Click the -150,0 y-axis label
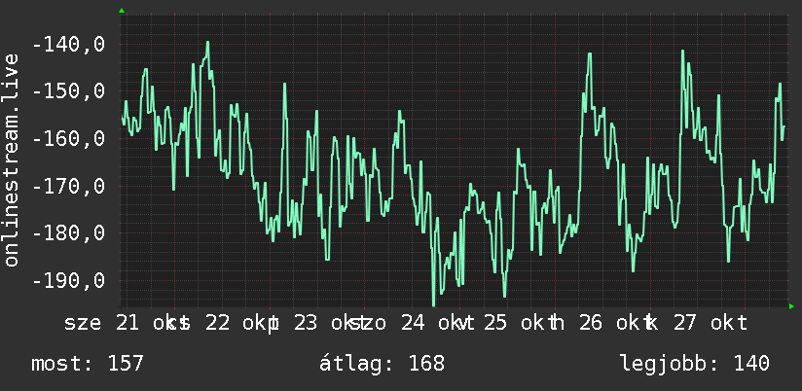 point(68,91)
